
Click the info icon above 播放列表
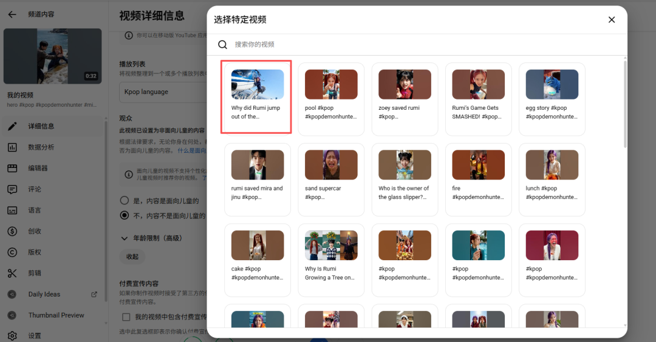[x=129, y=36]
